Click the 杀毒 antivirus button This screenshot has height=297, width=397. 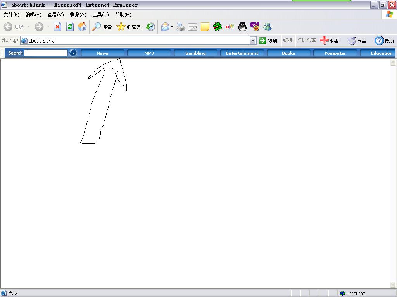pyautogui.click(x=329, y=41)
